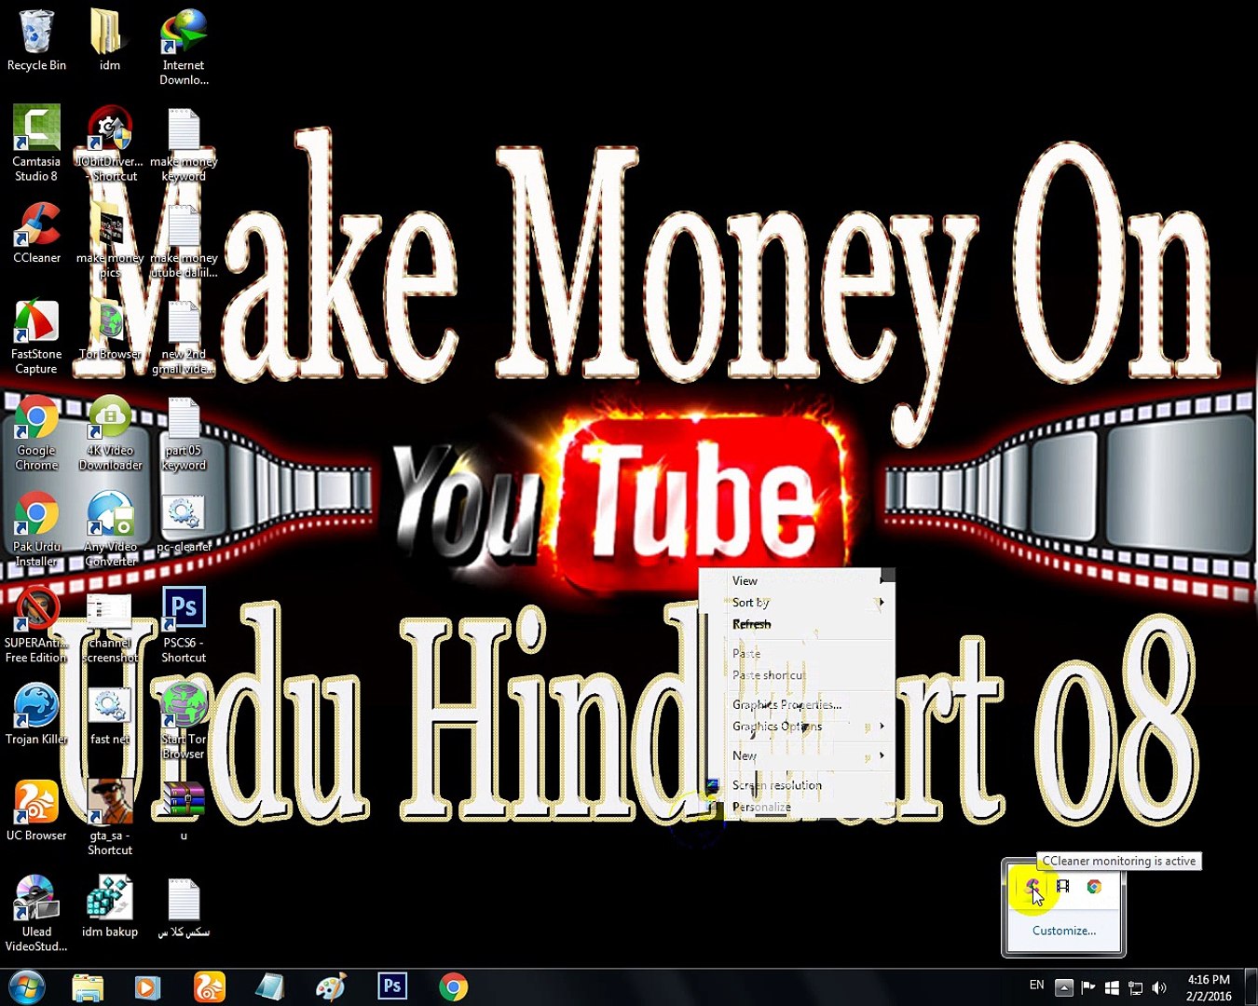Click the Photoshop taskbar icon
The height and width of the screenshot is (1006, 1258).
pyautogui.click(x=392, y=986)
